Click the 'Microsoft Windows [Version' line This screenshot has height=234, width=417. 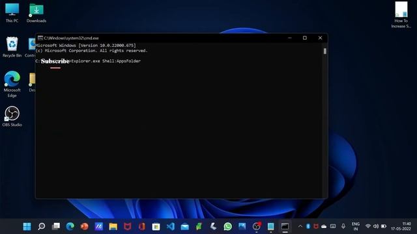click(85, 45)
